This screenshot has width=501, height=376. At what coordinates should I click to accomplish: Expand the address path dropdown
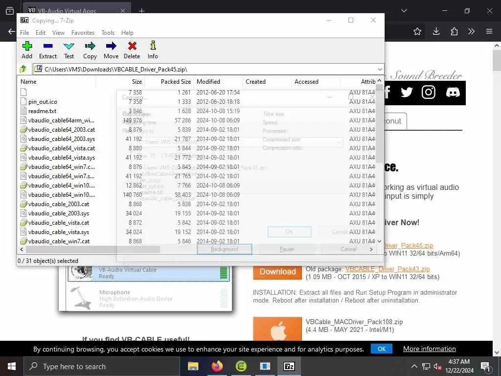(x=380, y=69)
